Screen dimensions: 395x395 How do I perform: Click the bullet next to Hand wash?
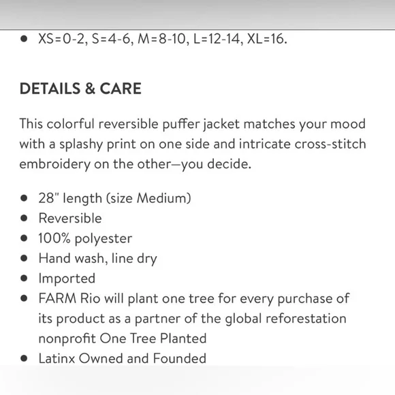click(x=24, y=258)
